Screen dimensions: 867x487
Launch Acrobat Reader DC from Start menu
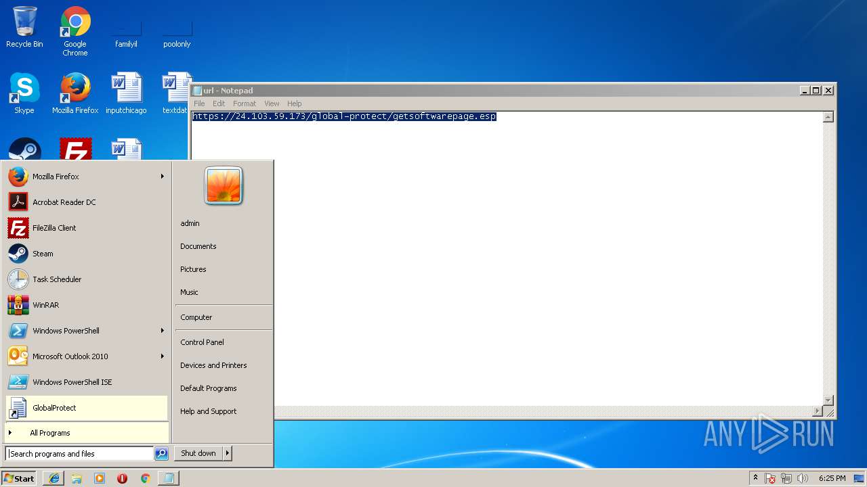pos(87,202)
